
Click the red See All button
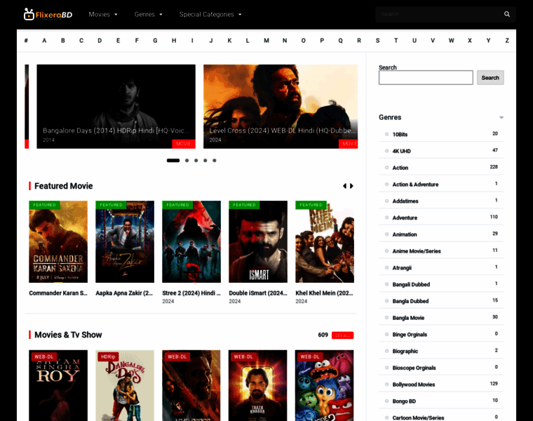pos(343,335)
